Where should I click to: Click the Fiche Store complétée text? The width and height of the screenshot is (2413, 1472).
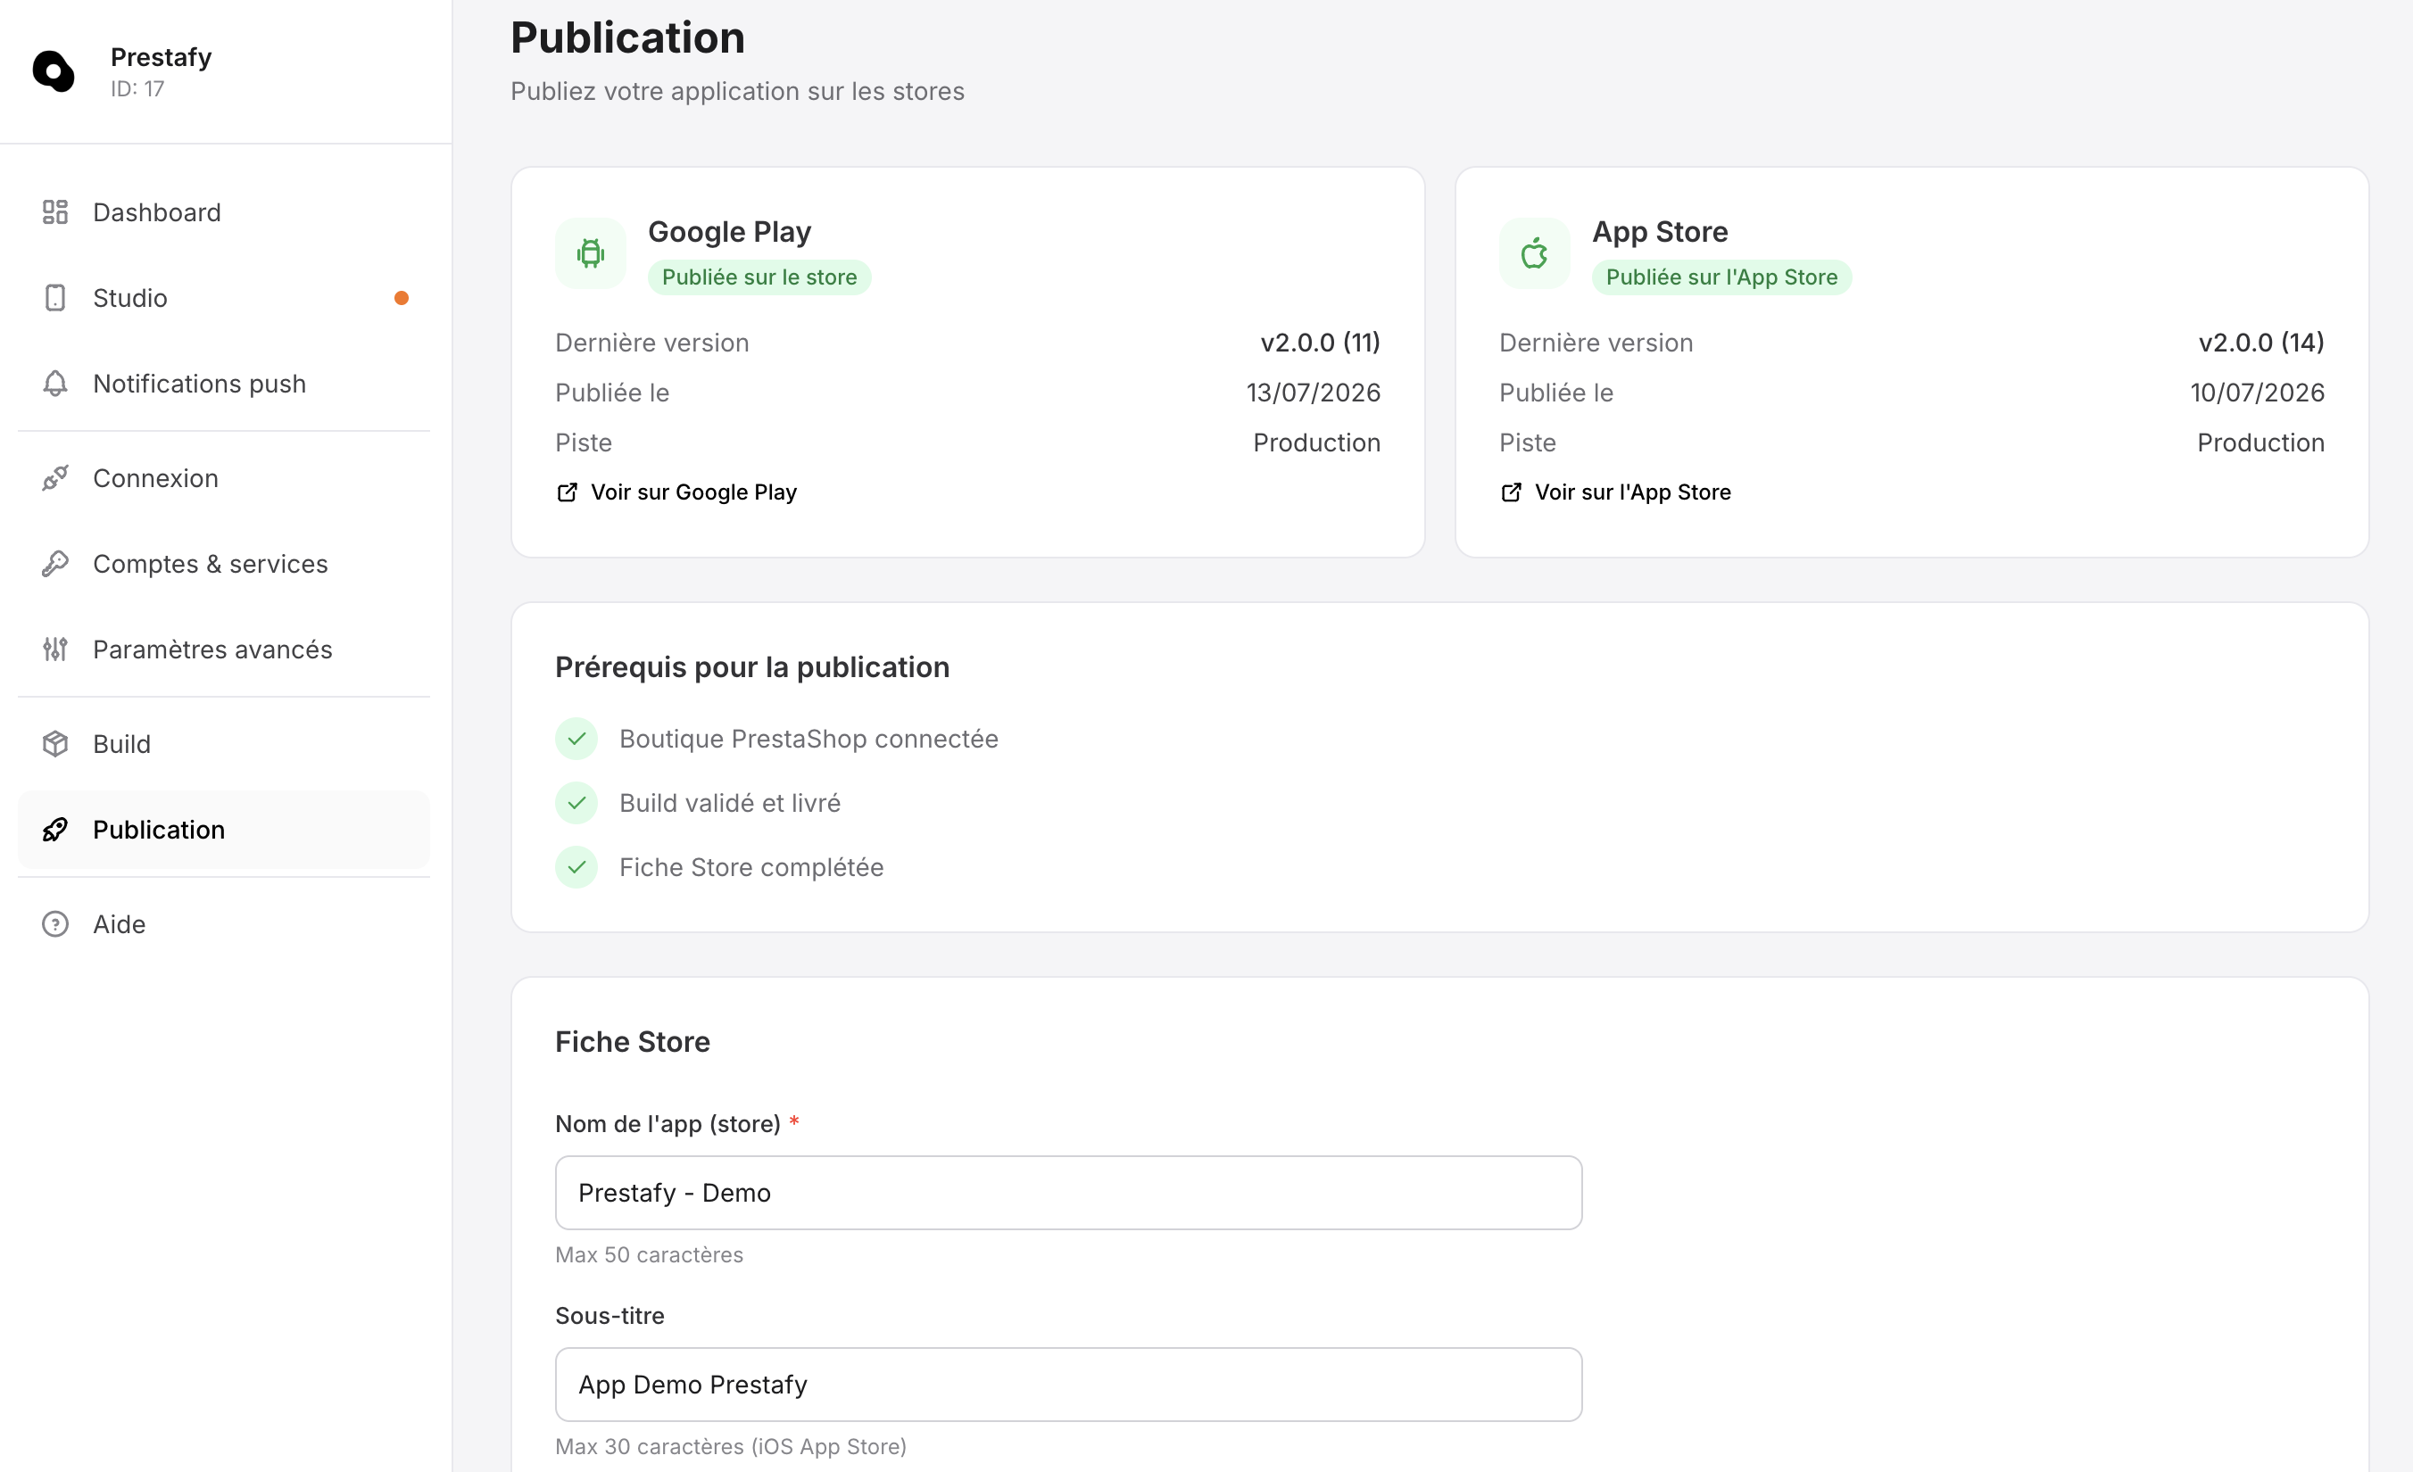[751, 867]
